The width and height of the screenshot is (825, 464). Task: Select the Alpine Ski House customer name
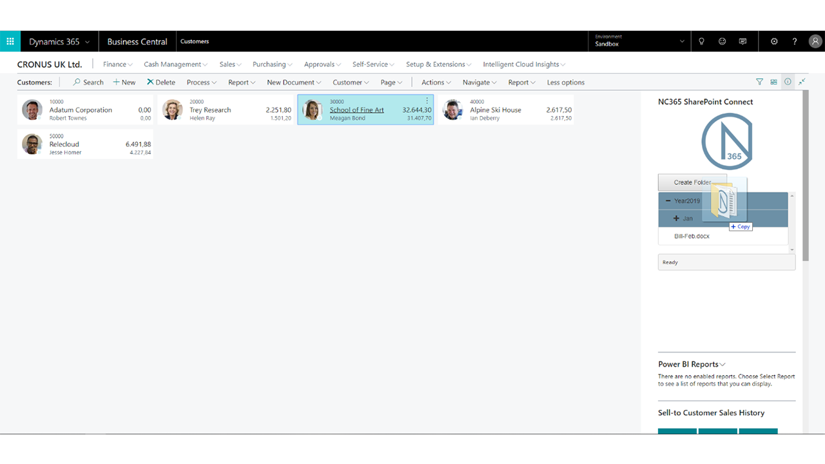tap(496, 110)
